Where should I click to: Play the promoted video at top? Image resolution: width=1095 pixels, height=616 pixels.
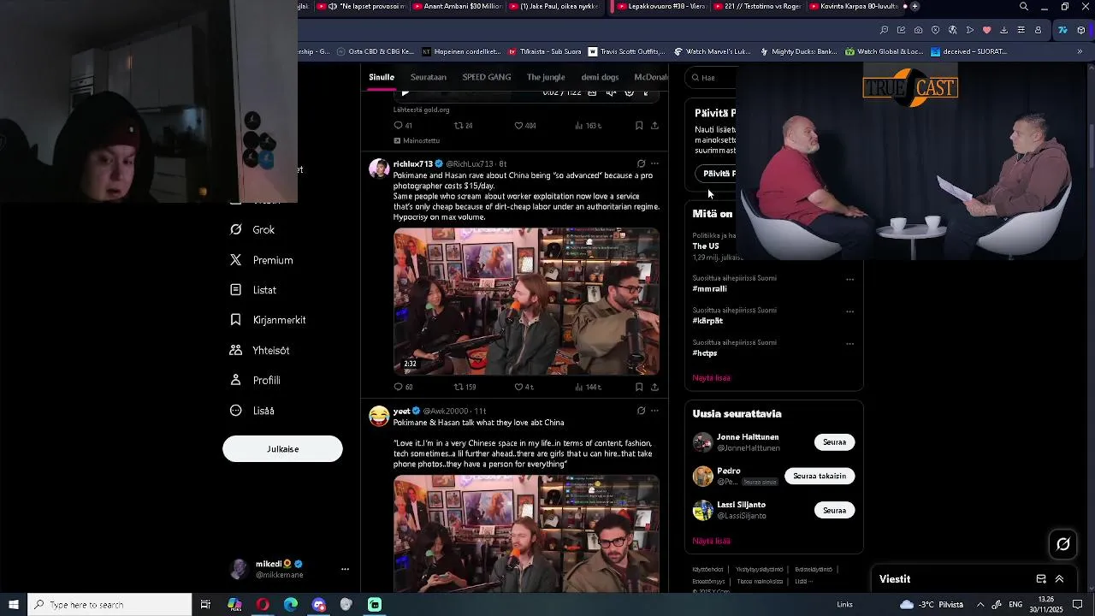(x=405, y=92)
